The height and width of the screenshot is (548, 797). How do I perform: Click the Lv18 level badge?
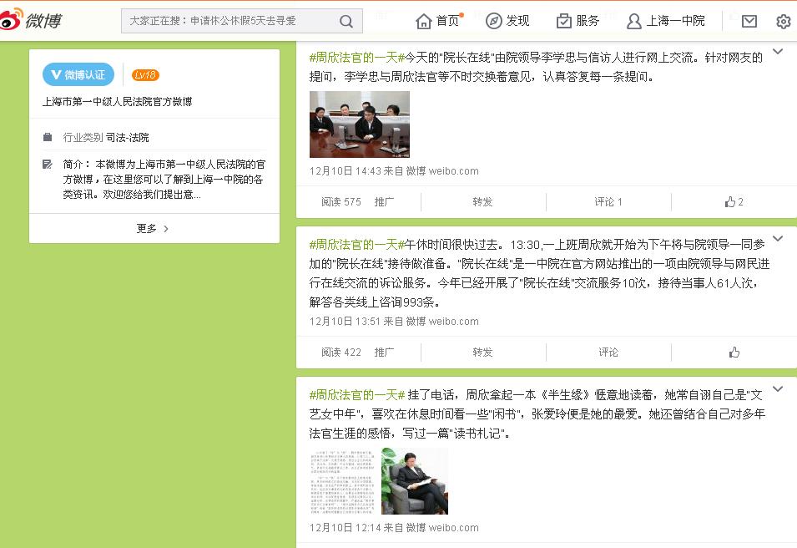(145, 75)
